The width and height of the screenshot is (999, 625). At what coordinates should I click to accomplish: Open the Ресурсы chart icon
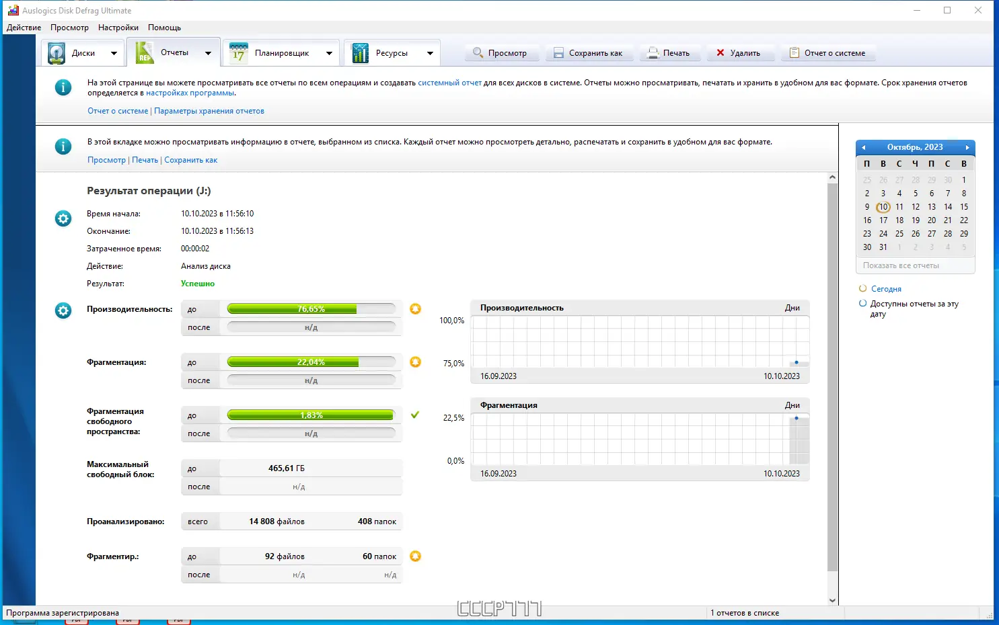click(361, 53)
